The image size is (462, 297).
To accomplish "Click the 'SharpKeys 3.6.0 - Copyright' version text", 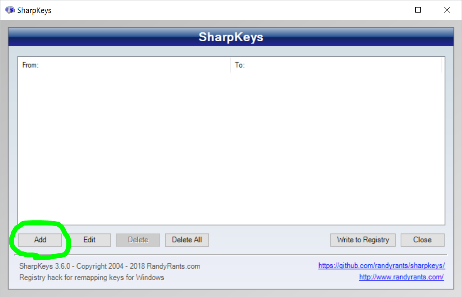I will point(109,266).
